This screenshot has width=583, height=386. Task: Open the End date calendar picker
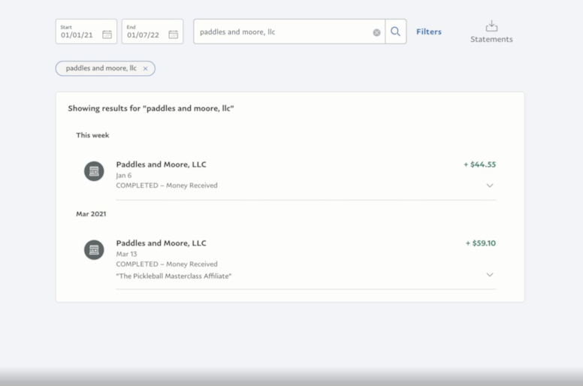[x=174, y=35]
